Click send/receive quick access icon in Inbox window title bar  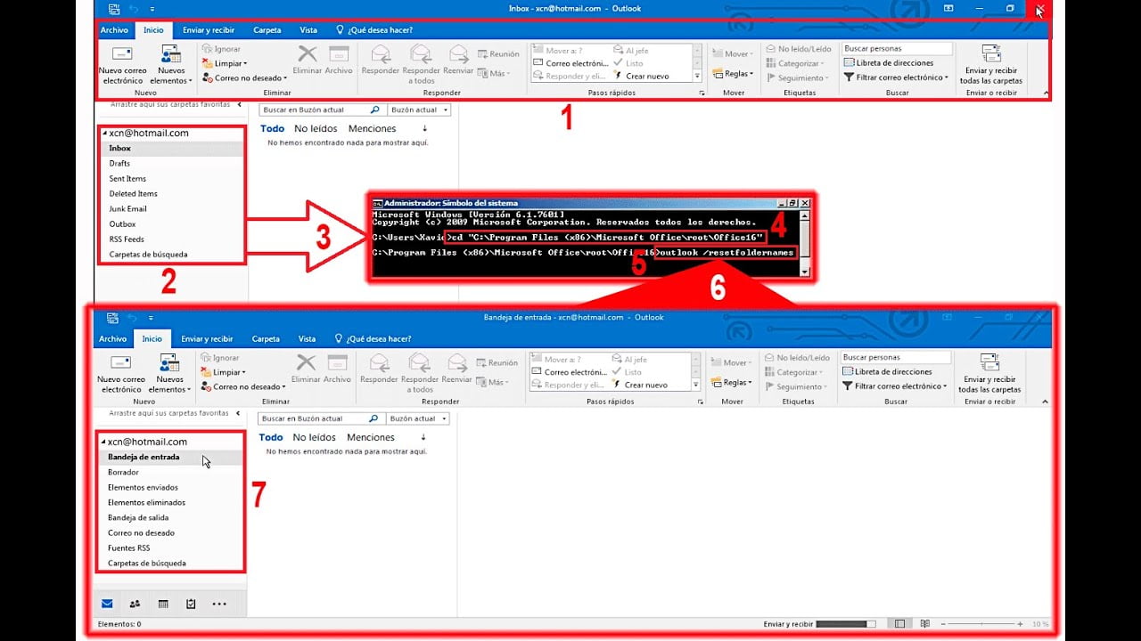coord(113,8)
